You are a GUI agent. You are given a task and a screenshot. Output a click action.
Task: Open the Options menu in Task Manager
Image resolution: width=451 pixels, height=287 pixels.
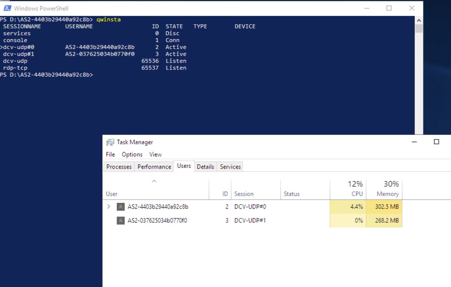coord(132,154)
